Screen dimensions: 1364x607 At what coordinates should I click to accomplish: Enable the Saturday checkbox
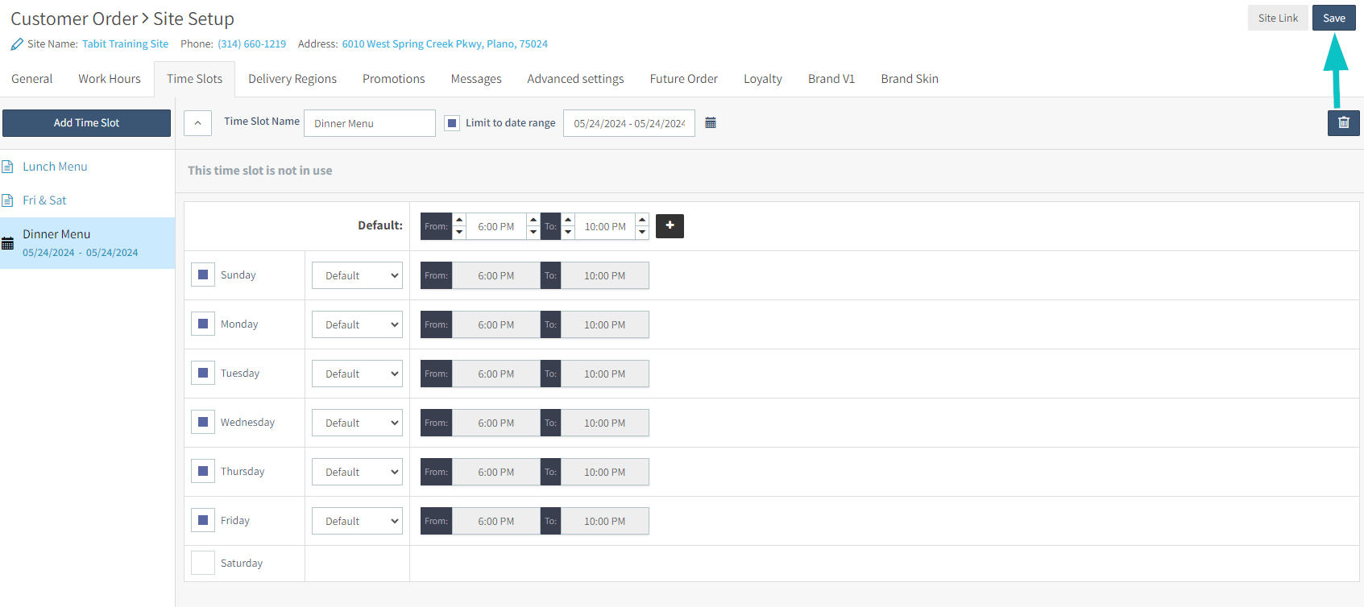pos(203,563)
